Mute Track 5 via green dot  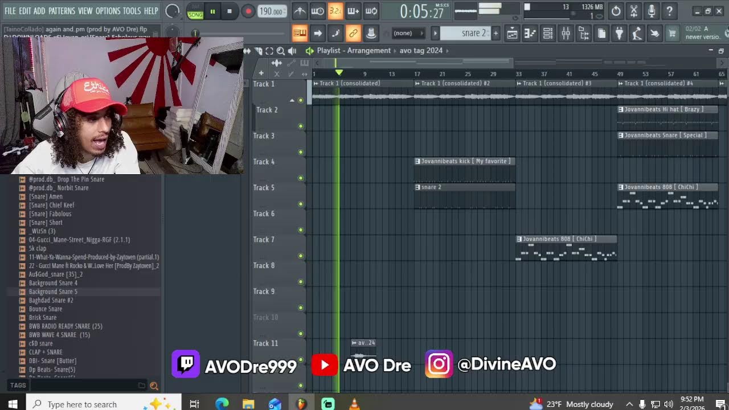pos(301,204)
